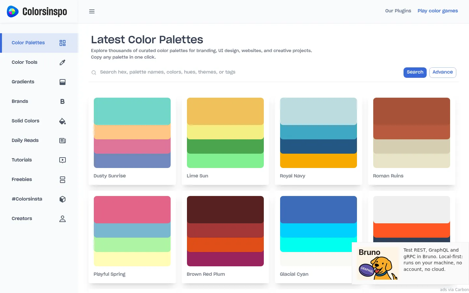Copy the cream bottom swatch in Roman Ruins

(x=412, y=161)
